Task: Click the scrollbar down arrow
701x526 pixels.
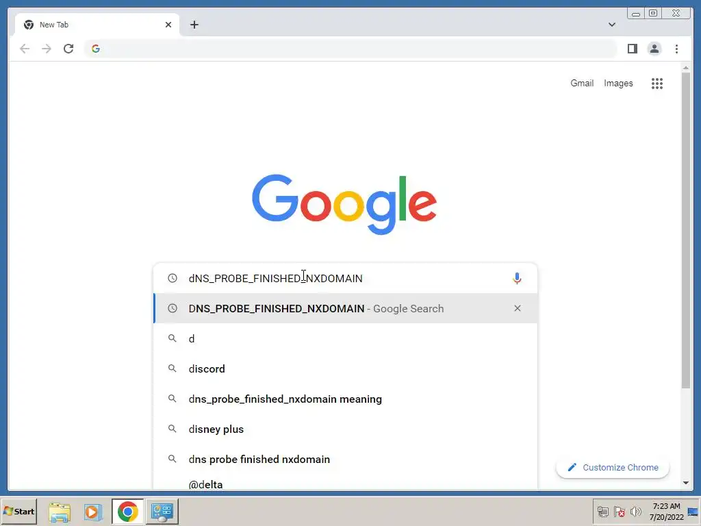Action: 685,483
